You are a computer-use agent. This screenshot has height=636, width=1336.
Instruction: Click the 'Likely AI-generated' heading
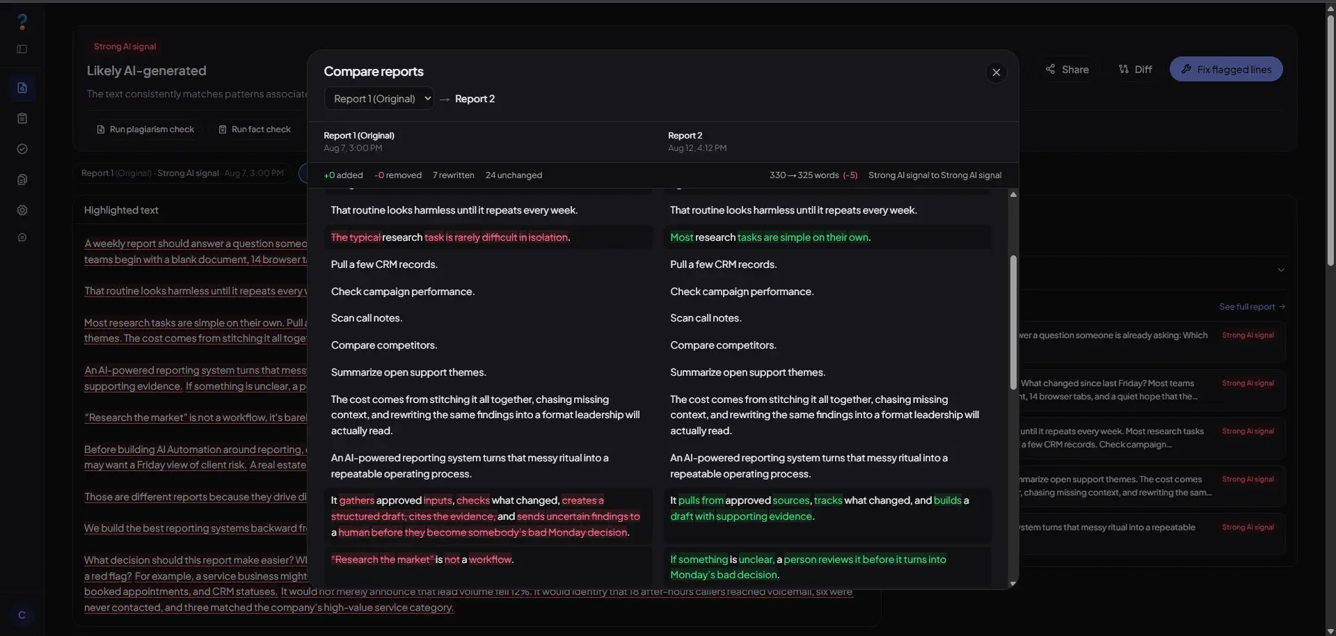[x=146, y=71]
